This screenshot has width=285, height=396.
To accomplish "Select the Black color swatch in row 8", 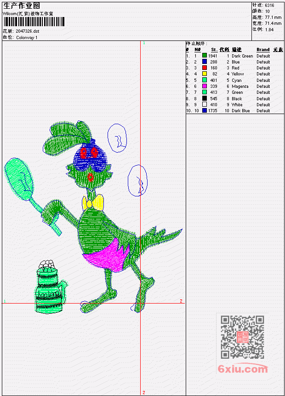I will pyautogui.click(x=205, y=98).
